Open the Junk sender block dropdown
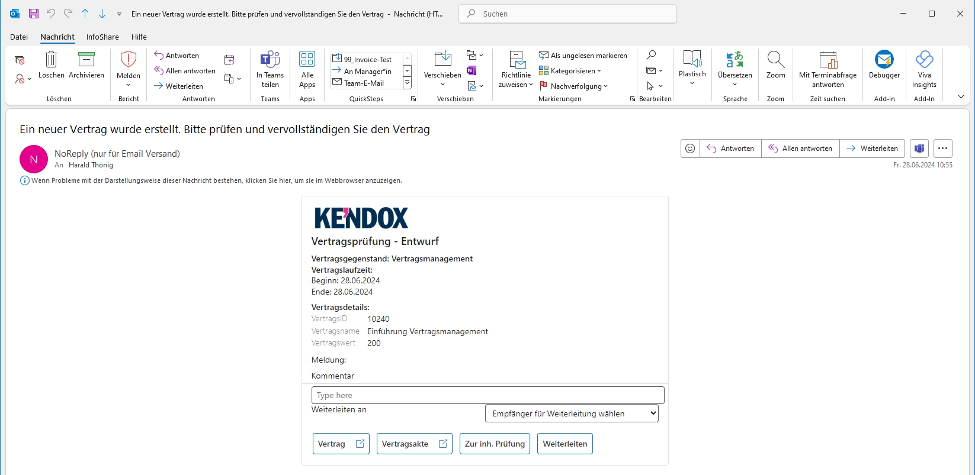This screenshot has height=475, width=975. click(x=23, y=79)
